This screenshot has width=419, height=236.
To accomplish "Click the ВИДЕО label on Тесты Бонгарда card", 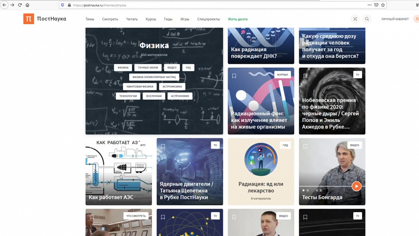I will coord(354,145).
